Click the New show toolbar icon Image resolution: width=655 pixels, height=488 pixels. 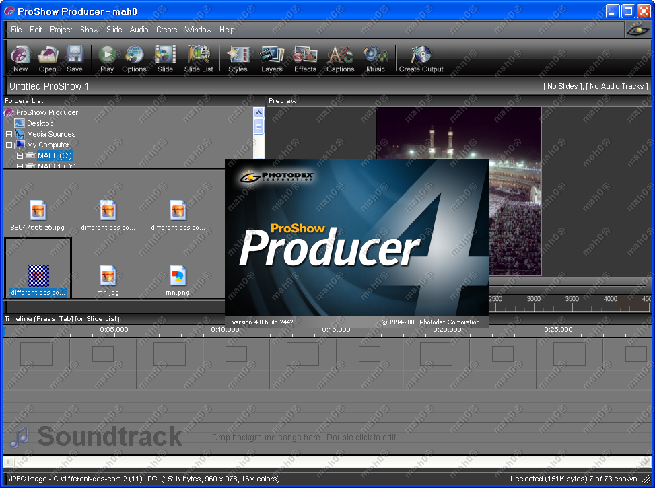[x=20, y=59]
